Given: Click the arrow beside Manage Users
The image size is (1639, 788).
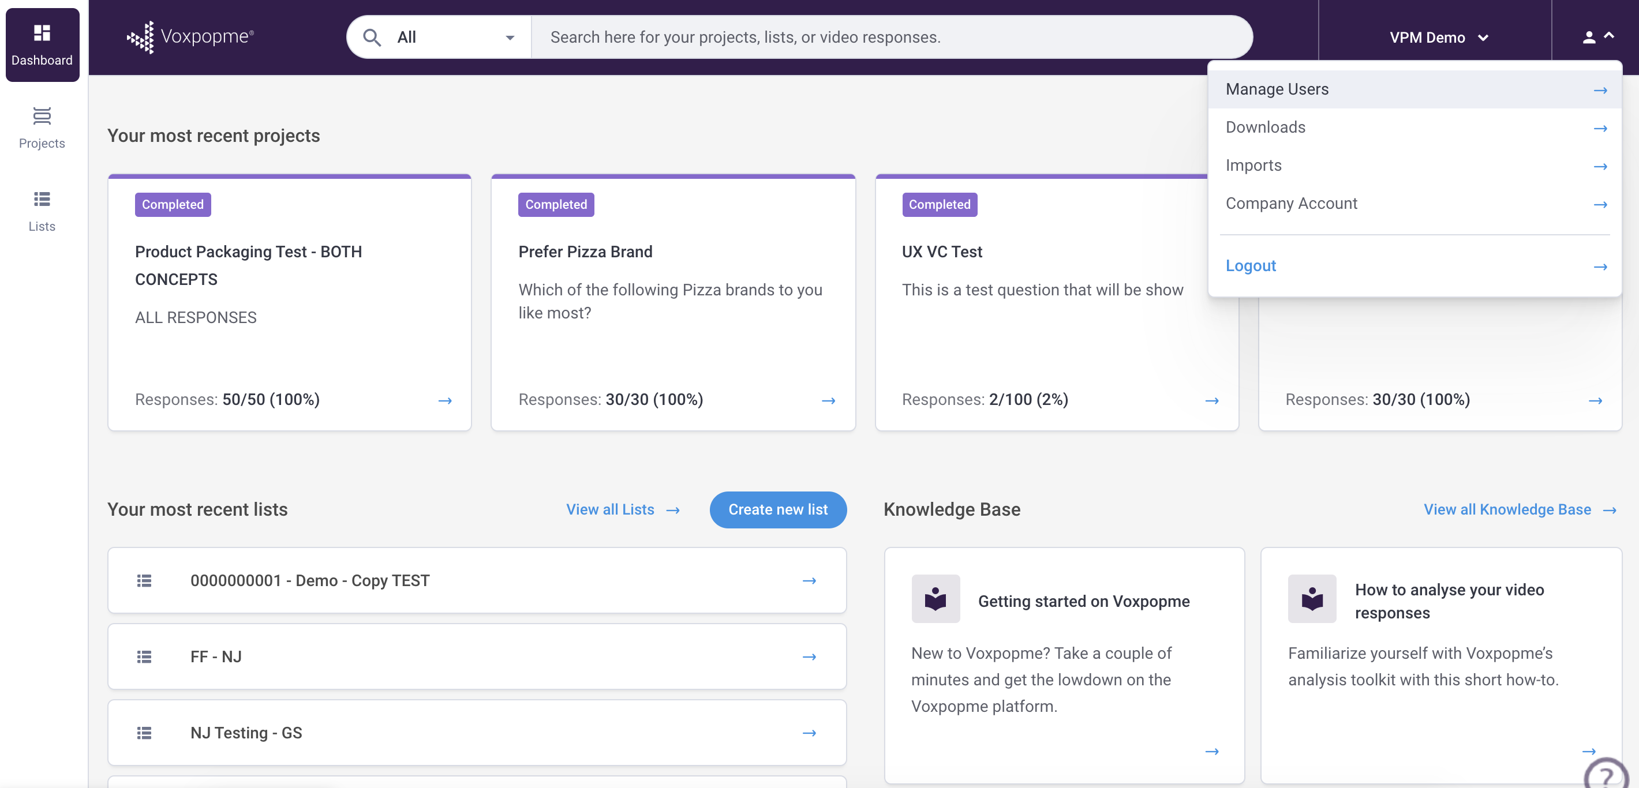Looking at the screenshot, I should (x=1600, y=91).
